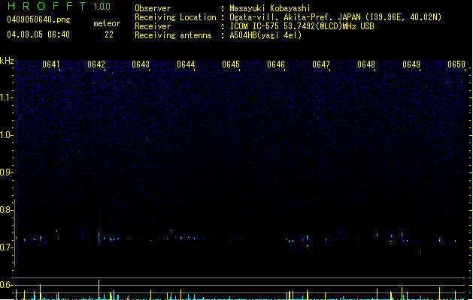Click the date stamp 04.09.05 06:40
The width and height of the screenshot is (473, 300).
click(x=38, y=34)
